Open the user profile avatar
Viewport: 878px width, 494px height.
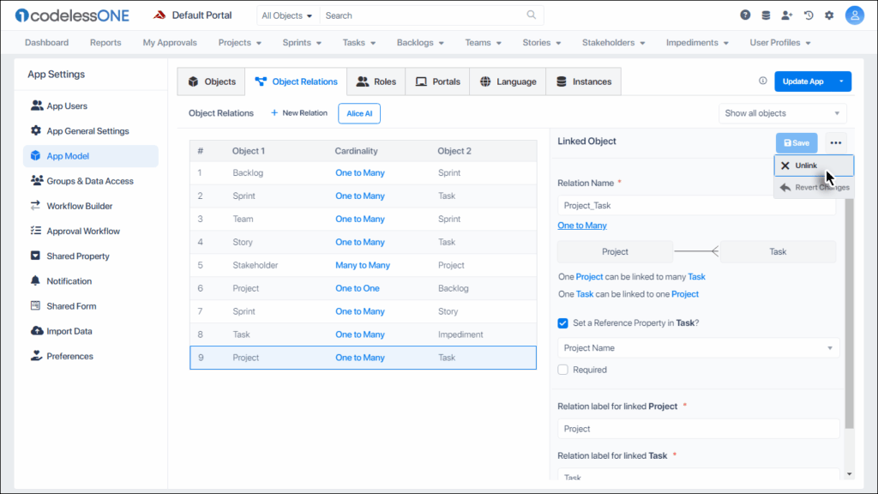click(x=854, y=15)
